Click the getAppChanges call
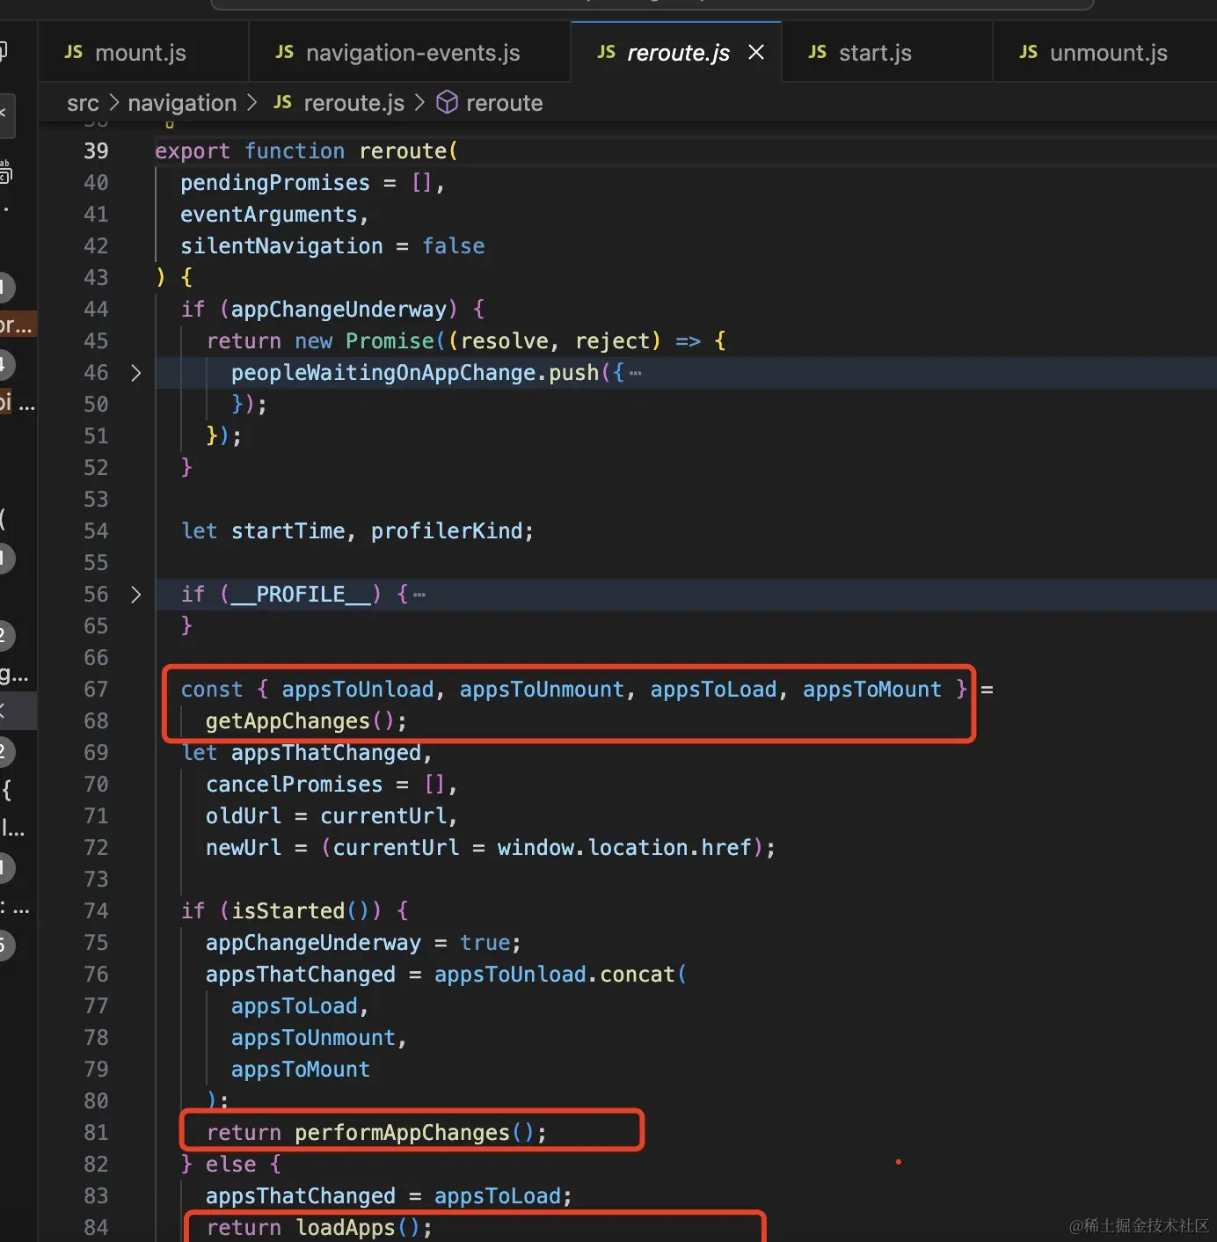 [x=288, y=721]
